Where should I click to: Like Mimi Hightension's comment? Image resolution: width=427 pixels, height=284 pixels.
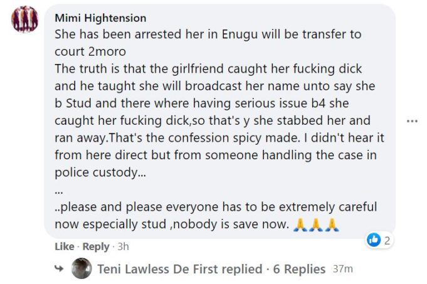(x=63, y=247)
